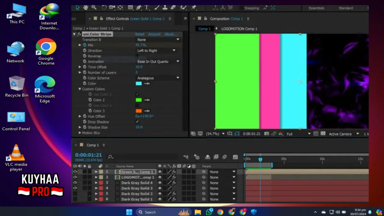The image size is (384, 216).
Task: Expand layer 1 Green Solid Comp 1 properties
Action: point(96,172)
